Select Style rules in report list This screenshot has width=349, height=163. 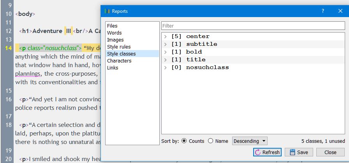click(119, 47)
